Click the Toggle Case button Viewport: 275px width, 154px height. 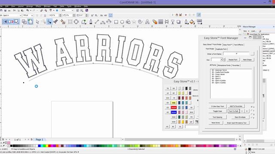click(x=217, y=111)
